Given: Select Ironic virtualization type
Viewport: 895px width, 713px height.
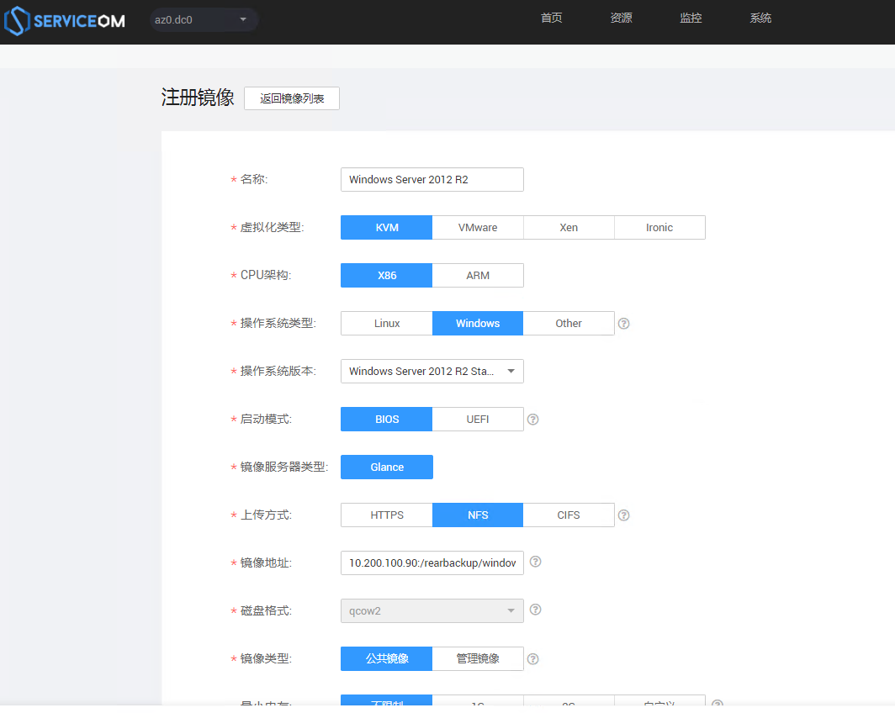Looking at the screenshot, I should pos(659,228).
